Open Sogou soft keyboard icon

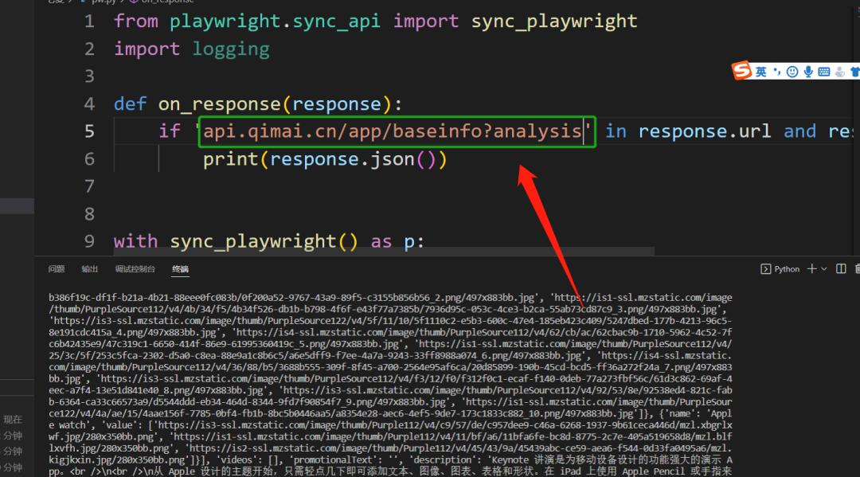[x=824, y=72]
